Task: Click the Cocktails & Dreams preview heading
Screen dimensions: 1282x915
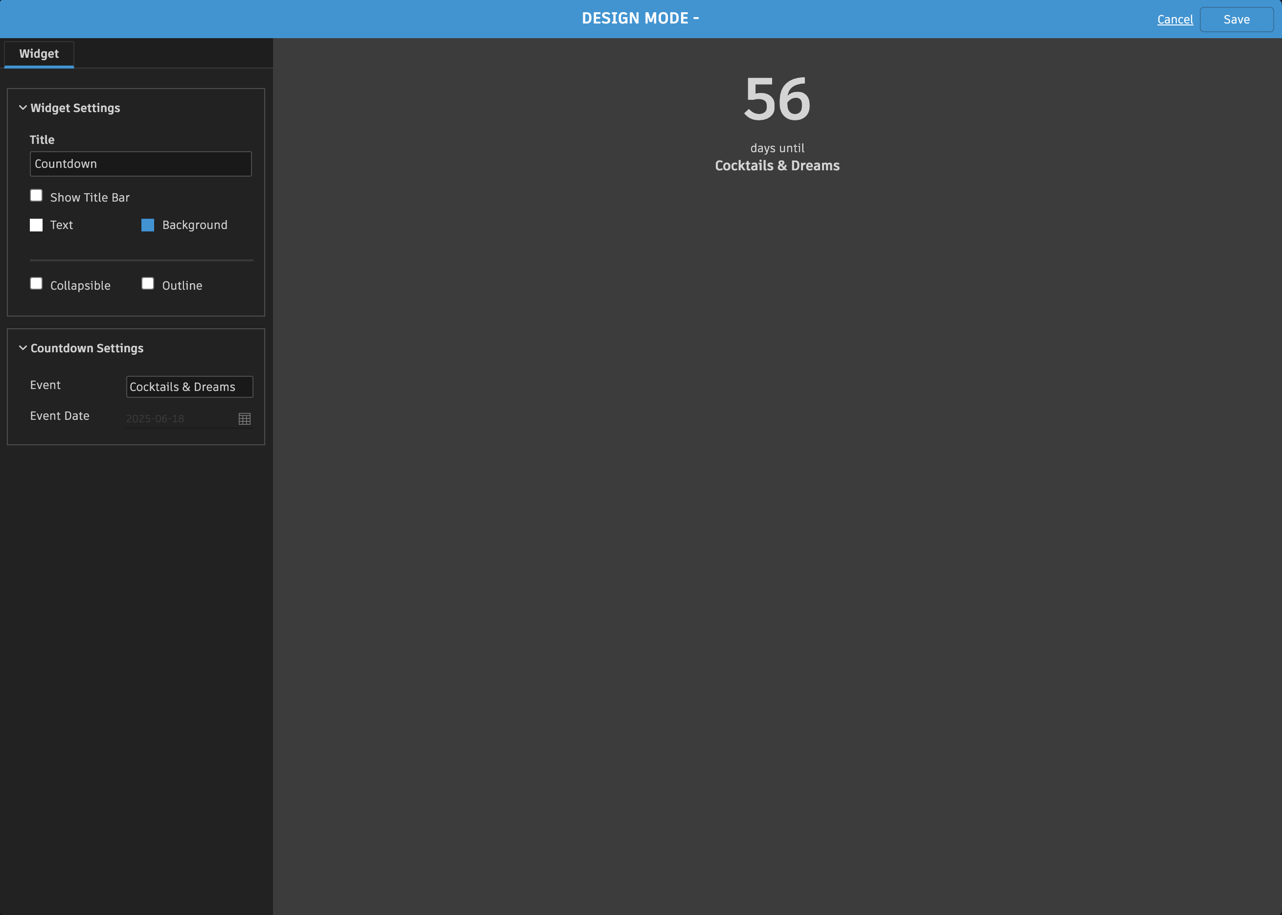Action: click(777, 166)
